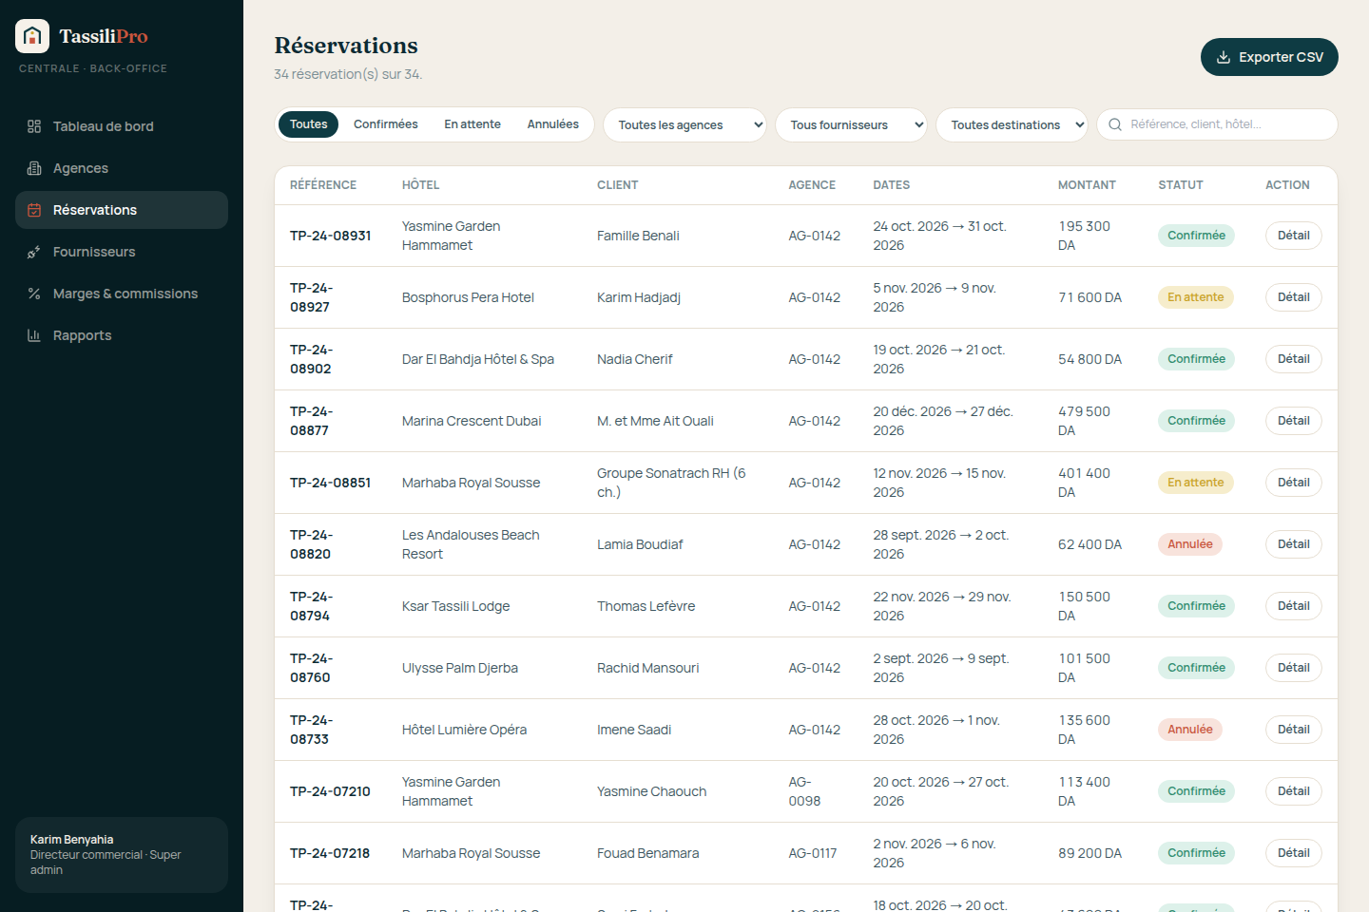
Task: Open the Fournisseurs sidebar section
Action: coord(122,252)
